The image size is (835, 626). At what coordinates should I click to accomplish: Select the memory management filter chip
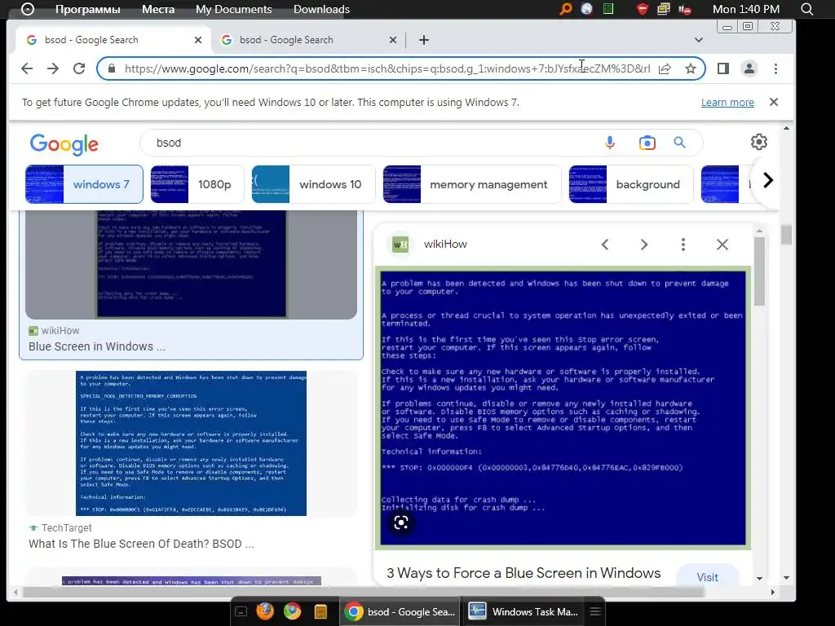472,184
